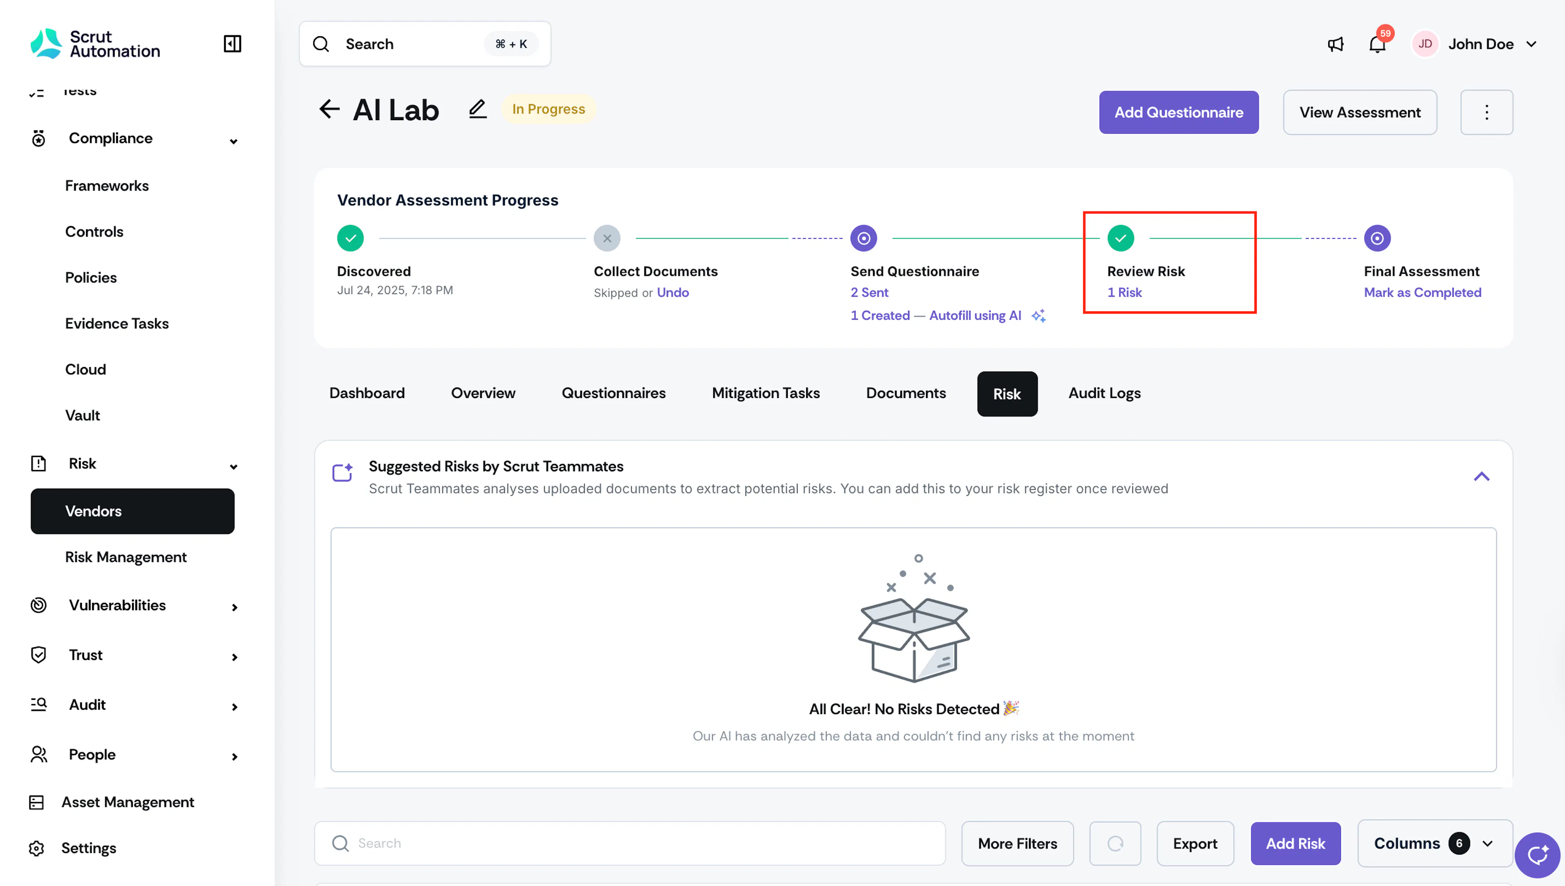Switch to the Audit Logs tab
Viewport: 1565px width, 886px height.
coord(1104,393)
